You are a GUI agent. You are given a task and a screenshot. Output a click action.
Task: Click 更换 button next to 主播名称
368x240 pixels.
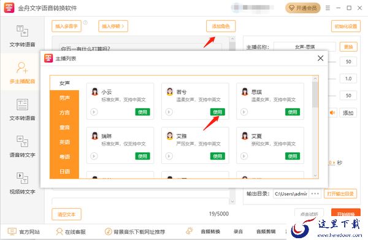(348, 47)
